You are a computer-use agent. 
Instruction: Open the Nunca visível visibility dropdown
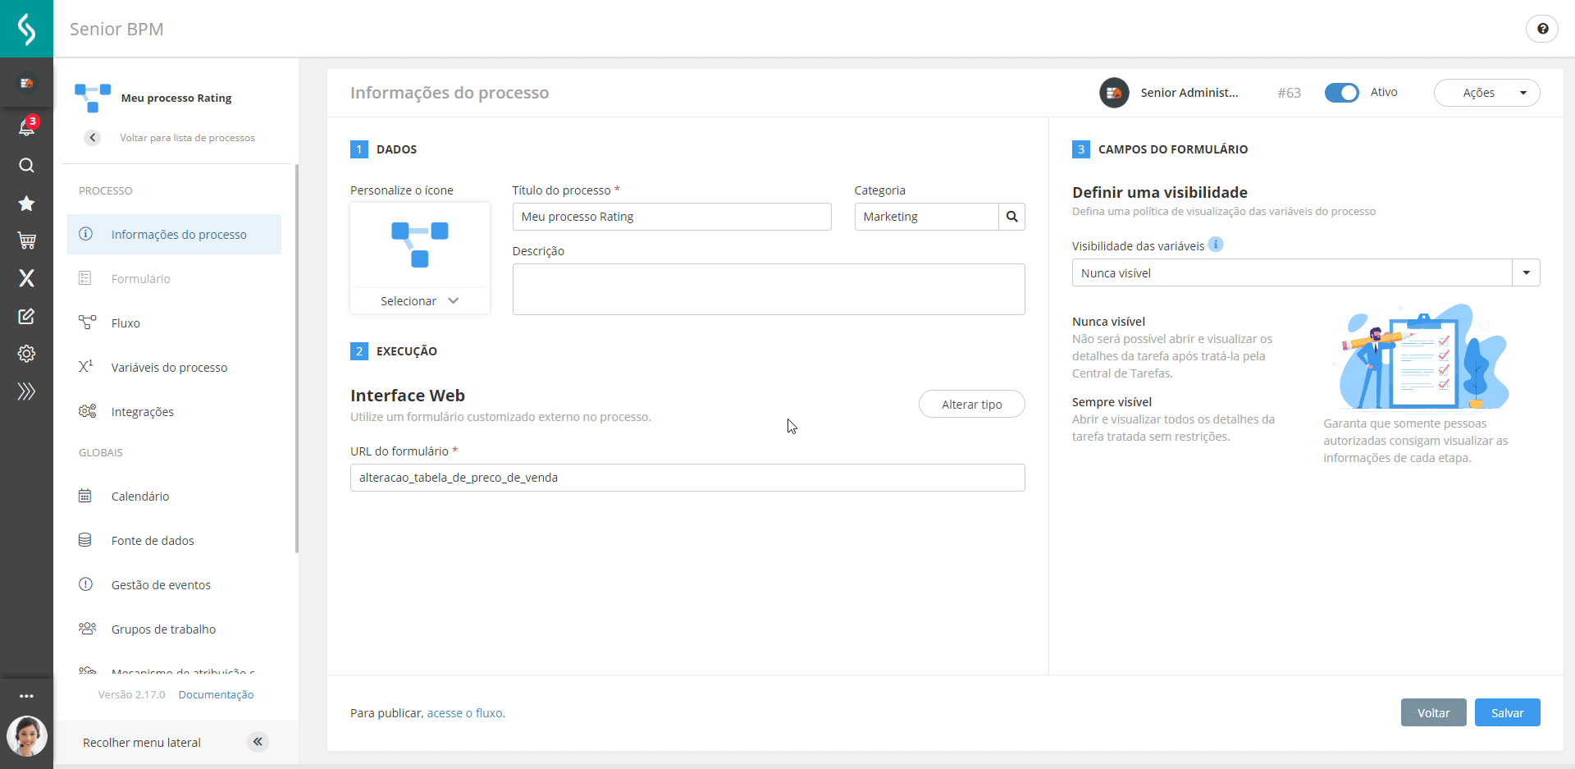(x=1525, y=272)
